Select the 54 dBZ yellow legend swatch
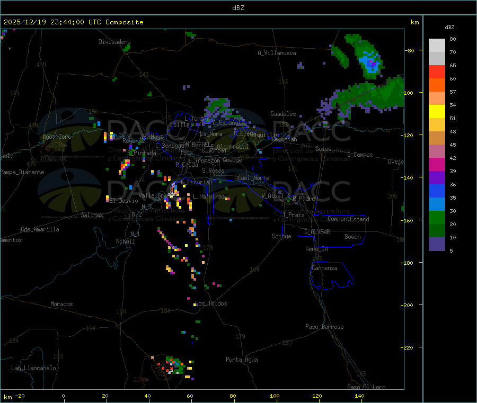Screen dimensions: 477x403 437,112
